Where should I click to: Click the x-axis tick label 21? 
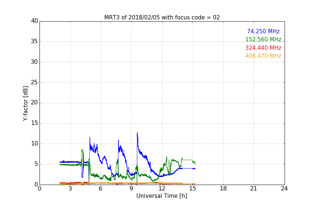(254, 189)
